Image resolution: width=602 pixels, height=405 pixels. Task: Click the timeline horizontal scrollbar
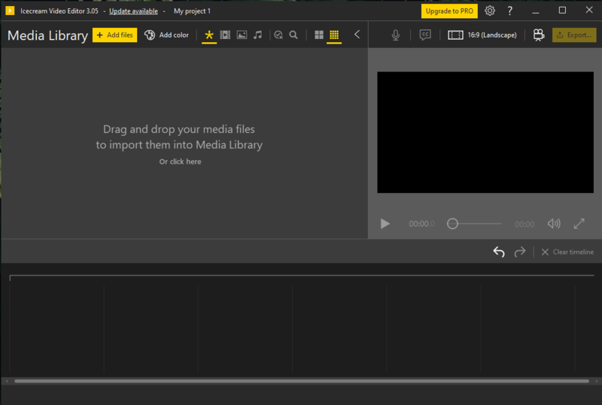click(x=302, y=381)
